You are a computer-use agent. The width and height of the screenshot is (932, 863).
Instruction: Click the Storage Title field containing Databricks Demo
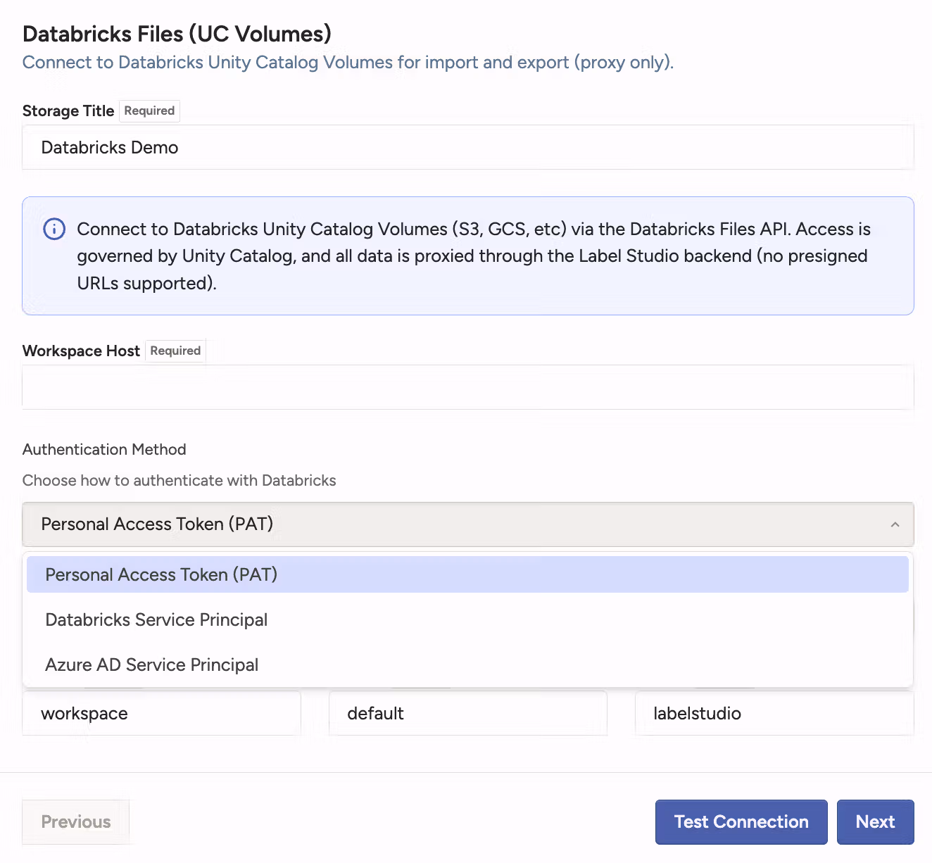[467, 148]
